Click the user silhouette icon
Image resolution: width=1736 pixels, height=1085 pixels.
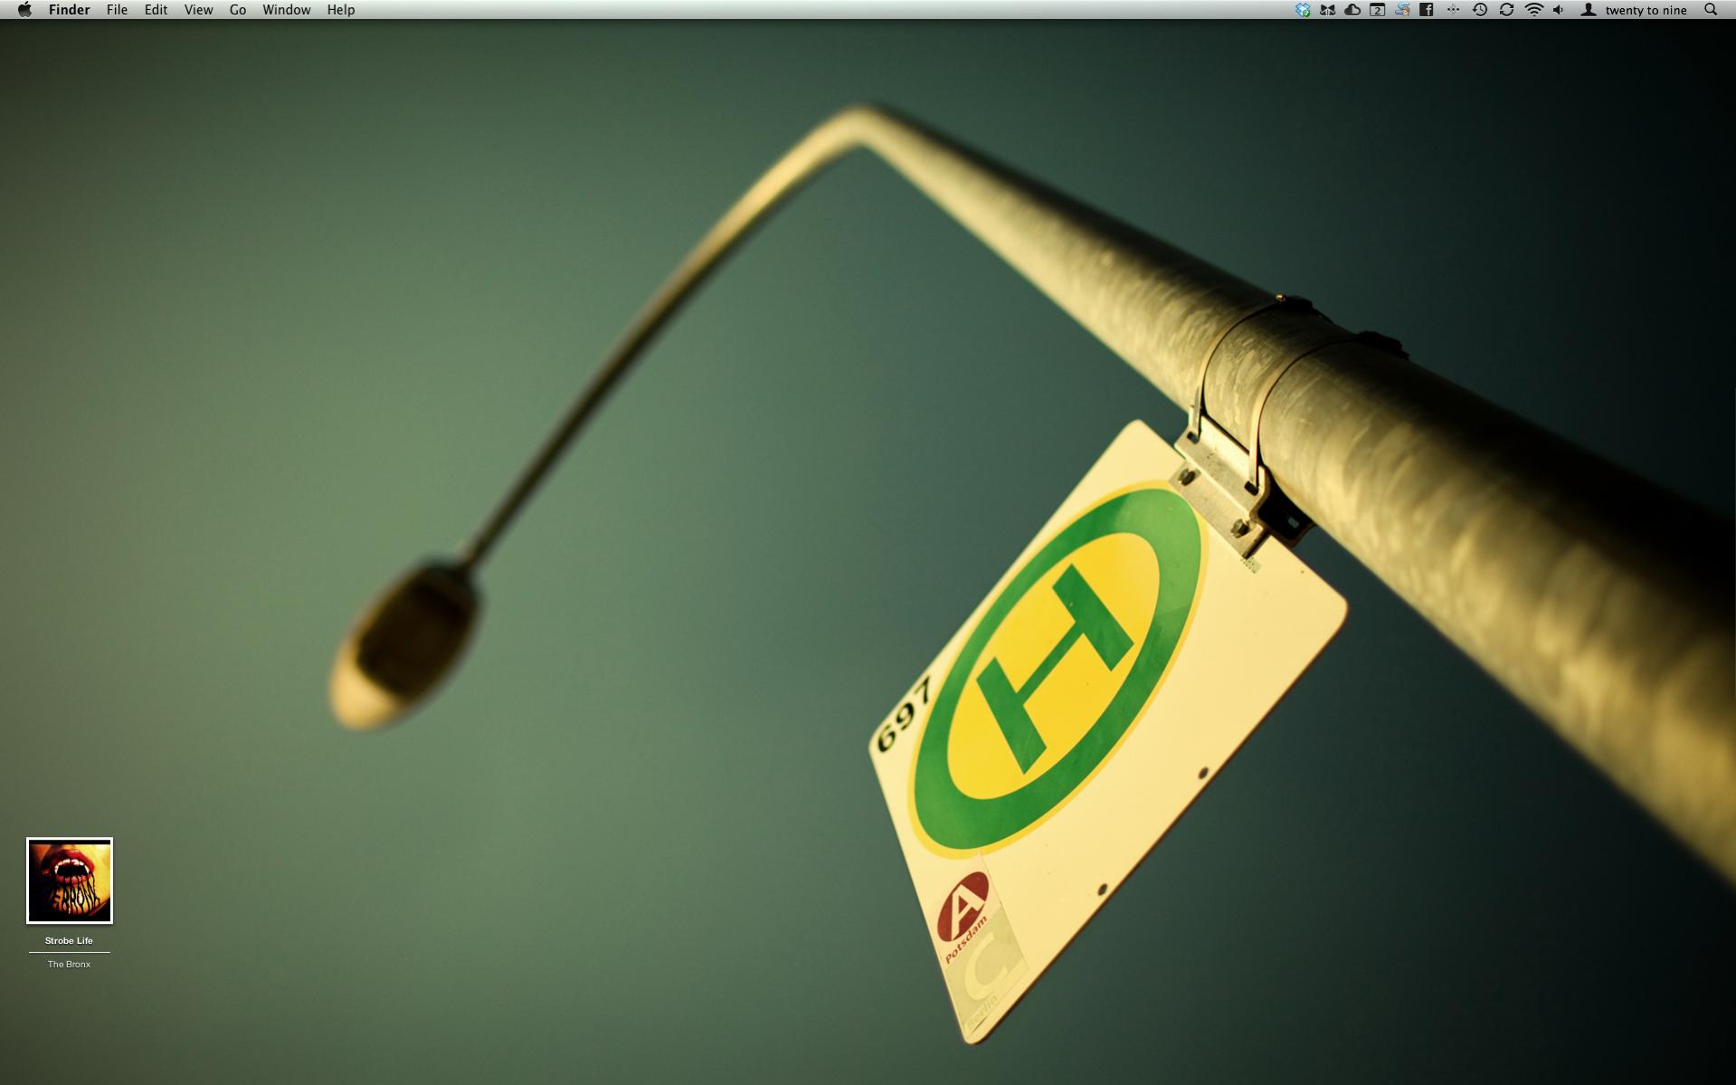pyautogui.click(x=1588, y=10)
